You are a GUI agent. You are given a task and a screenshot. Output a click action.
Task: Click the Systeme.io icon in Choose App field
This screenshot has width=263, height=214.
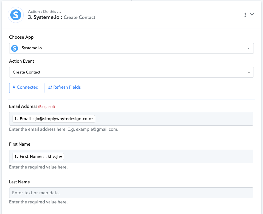tap(15, 48)
